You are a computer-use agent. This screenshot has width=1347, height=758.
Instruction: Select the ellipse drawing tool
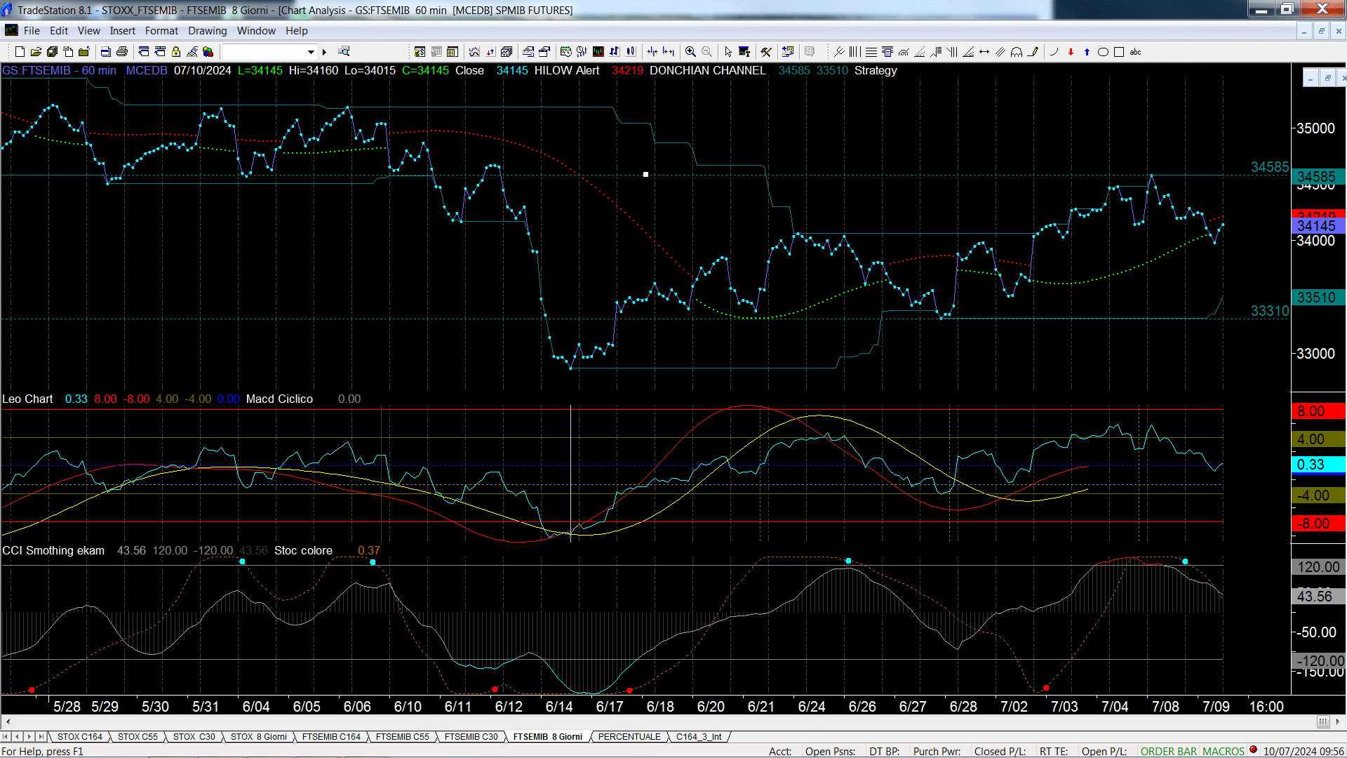pyautogui.click(x=1103, y=52)
